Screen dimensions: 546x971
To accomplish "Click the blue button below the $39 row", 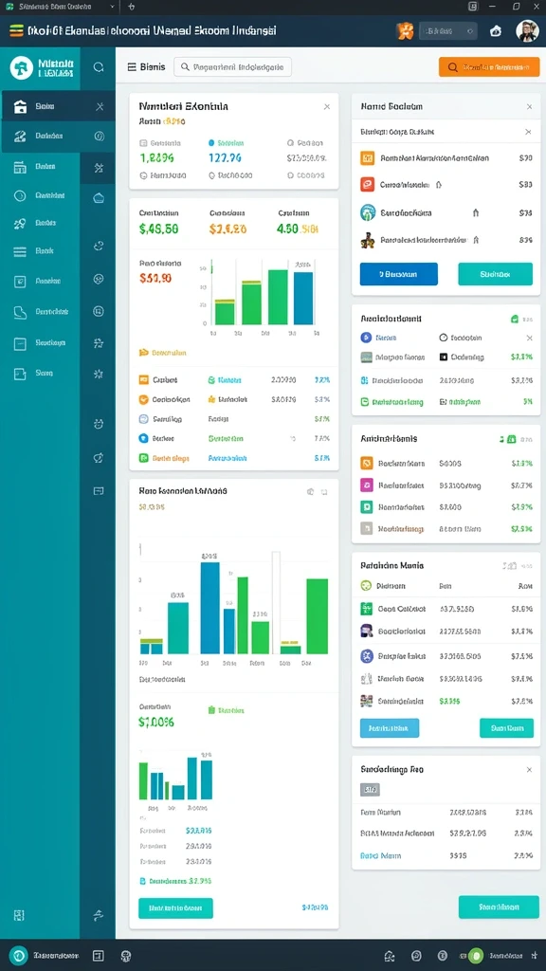I will [399, 274].
